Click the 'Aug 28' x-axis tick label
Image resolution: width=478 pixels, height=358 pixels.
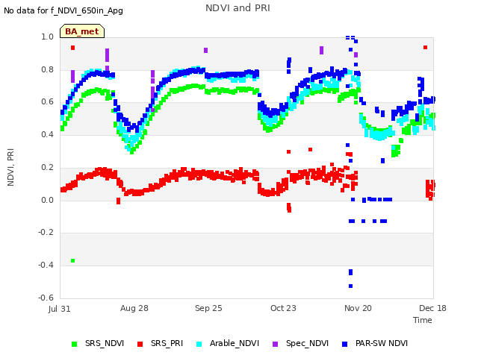click(x=134, y=308)
